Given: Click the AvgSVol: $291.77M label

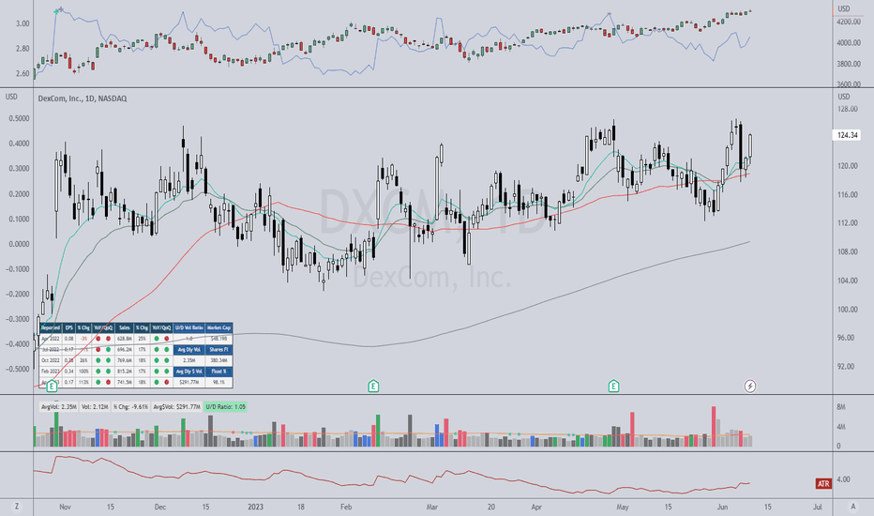Looking at the screenshot, I should pos(176,406).
